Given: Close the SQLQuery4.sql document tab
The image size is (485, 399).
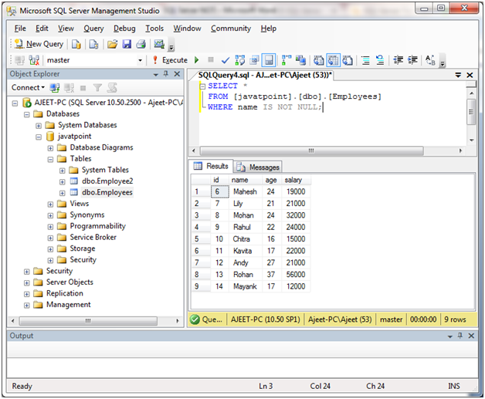Looking at the screenshot, I should (x=470, y=75).
